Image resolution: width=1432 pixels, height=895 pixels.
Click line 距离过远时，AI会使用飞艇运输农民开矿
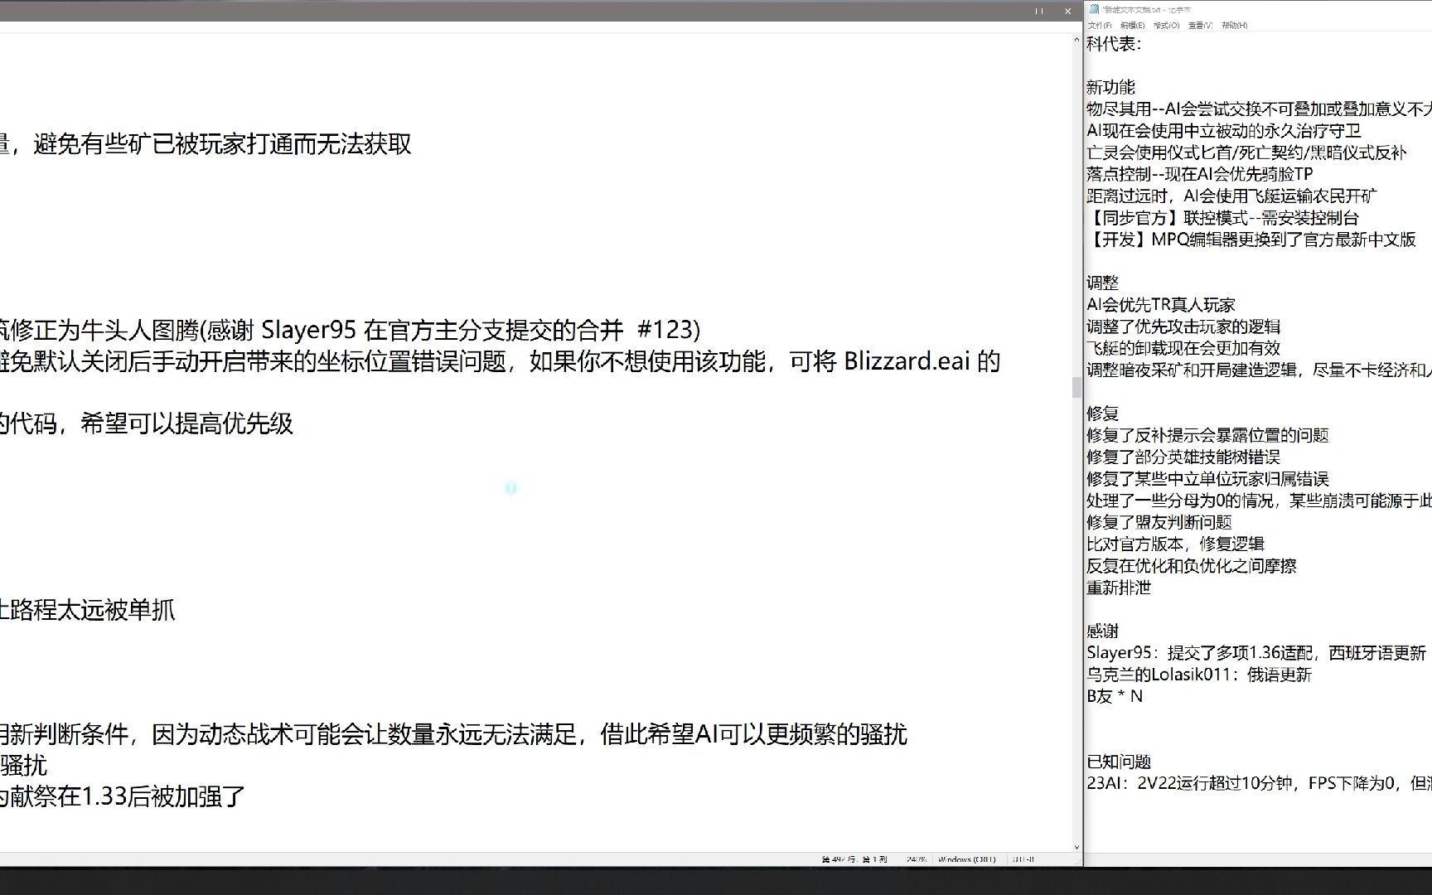point(1231,196)
